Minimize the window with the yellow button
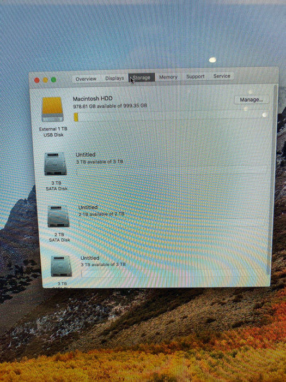 (45, 80)
